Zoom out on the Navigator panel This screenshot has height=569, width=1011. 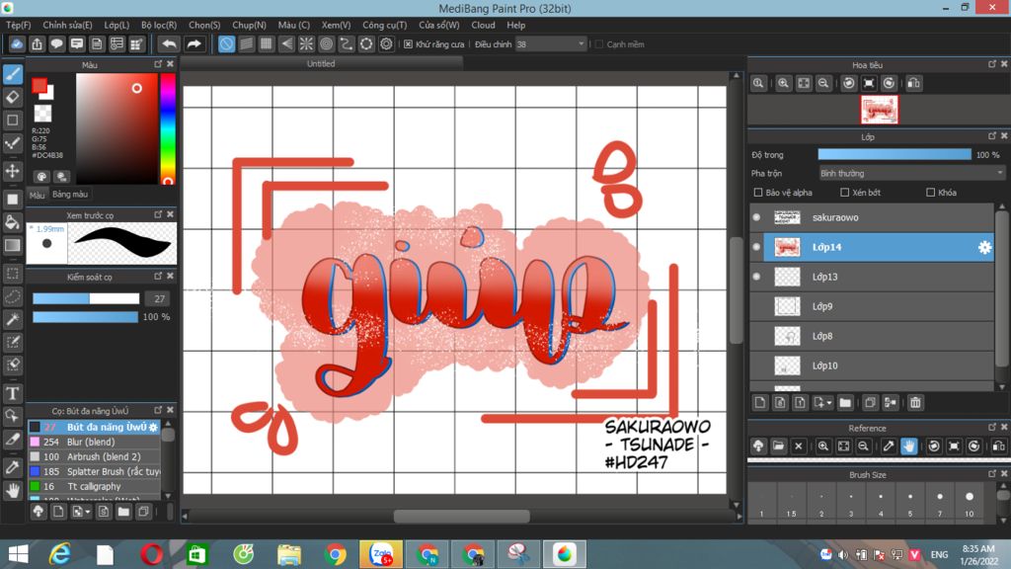823,83
